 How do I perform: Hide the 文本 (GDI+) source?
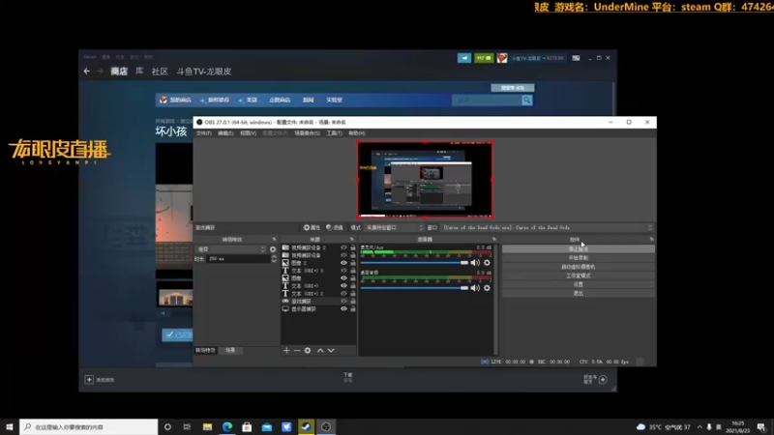[343, 286]
